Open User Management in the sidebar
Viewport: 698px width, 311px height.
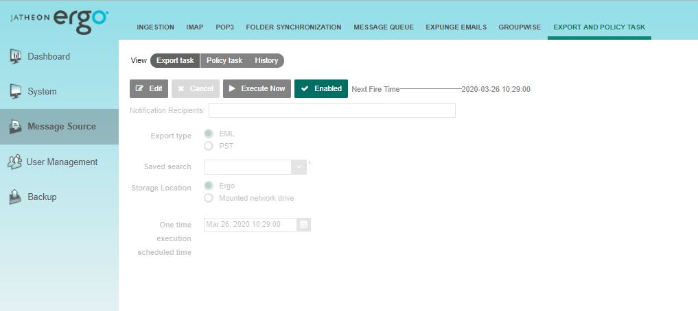point(59,162)
